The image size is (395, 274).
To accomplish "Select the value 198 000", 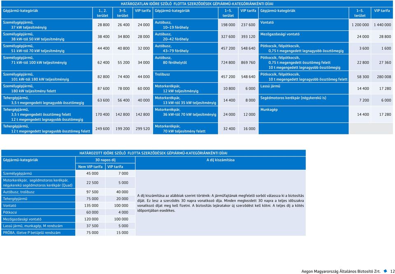I will pos(228,25).
